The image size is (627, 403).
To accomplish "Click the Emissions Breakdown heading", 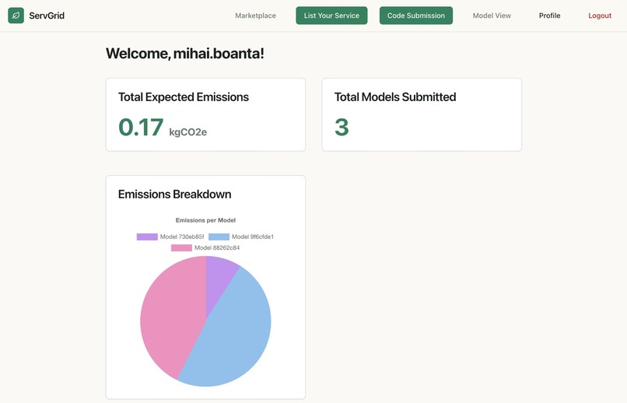I will click(x=175, y=194).
